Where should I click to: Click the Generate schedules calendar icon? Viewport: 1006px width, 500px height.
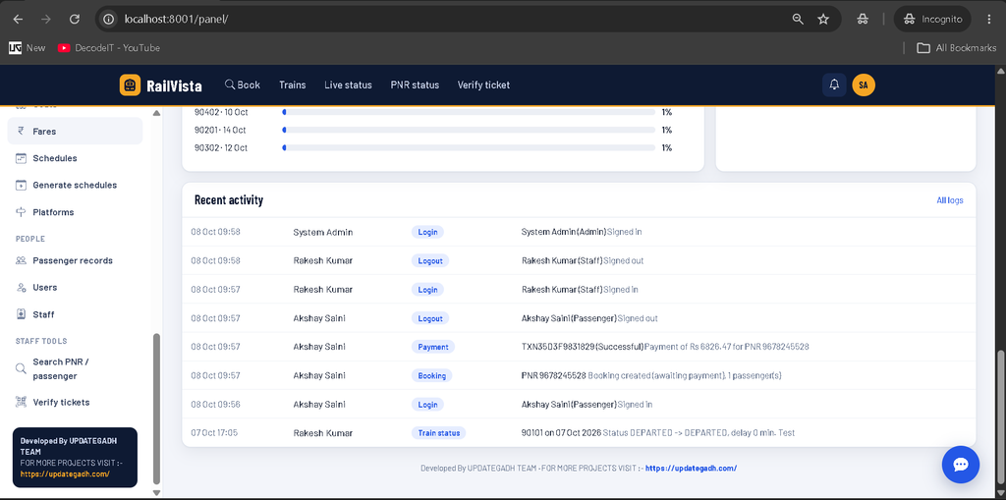21,185
